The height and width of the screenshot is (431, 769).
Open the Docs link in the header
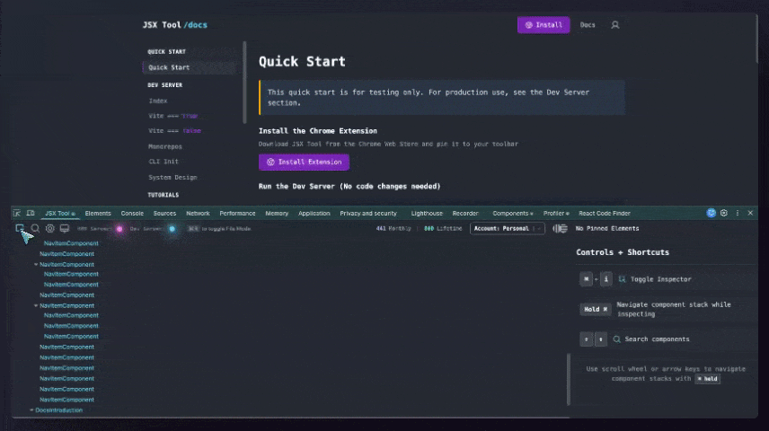click(588, 25)
